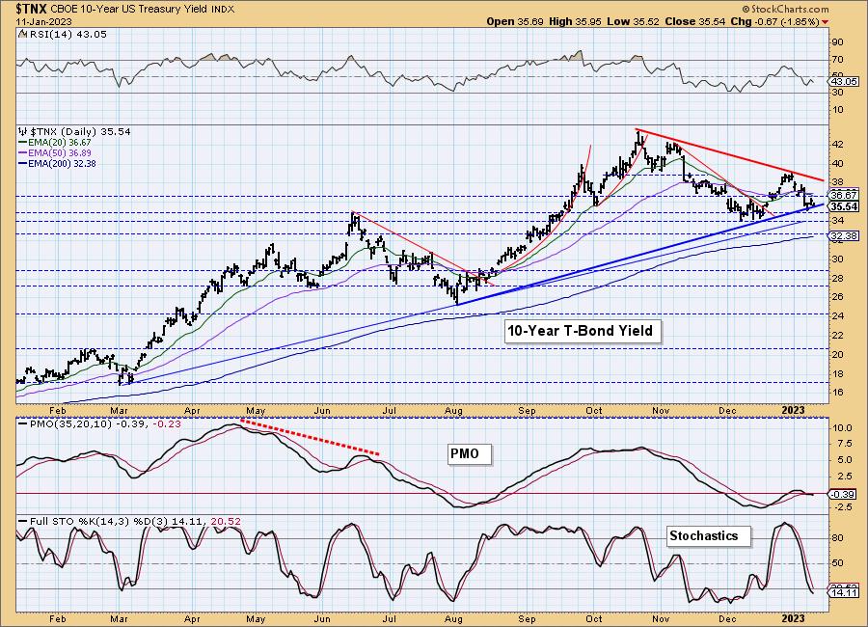Viewport: 868px width, 627px height.
Task: Click Sep on the bottom date axis
Action: [x=527, y=619]
